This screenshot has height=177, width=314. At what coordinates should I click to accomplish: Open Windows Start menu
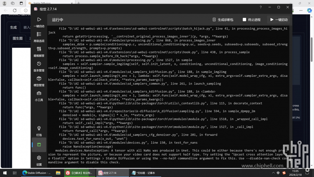point(5,173)
